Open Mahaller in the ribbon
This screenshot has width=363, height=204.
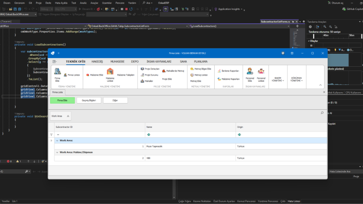[x=147, y=81]
